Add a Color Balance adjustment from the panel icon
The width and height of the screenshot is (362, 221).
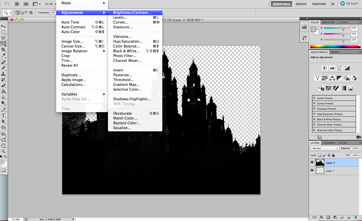332,78
